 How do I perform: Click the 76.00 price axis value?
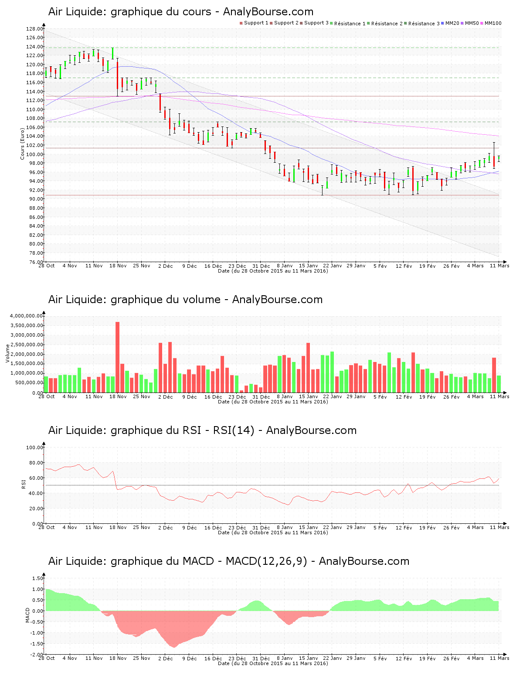36,262
